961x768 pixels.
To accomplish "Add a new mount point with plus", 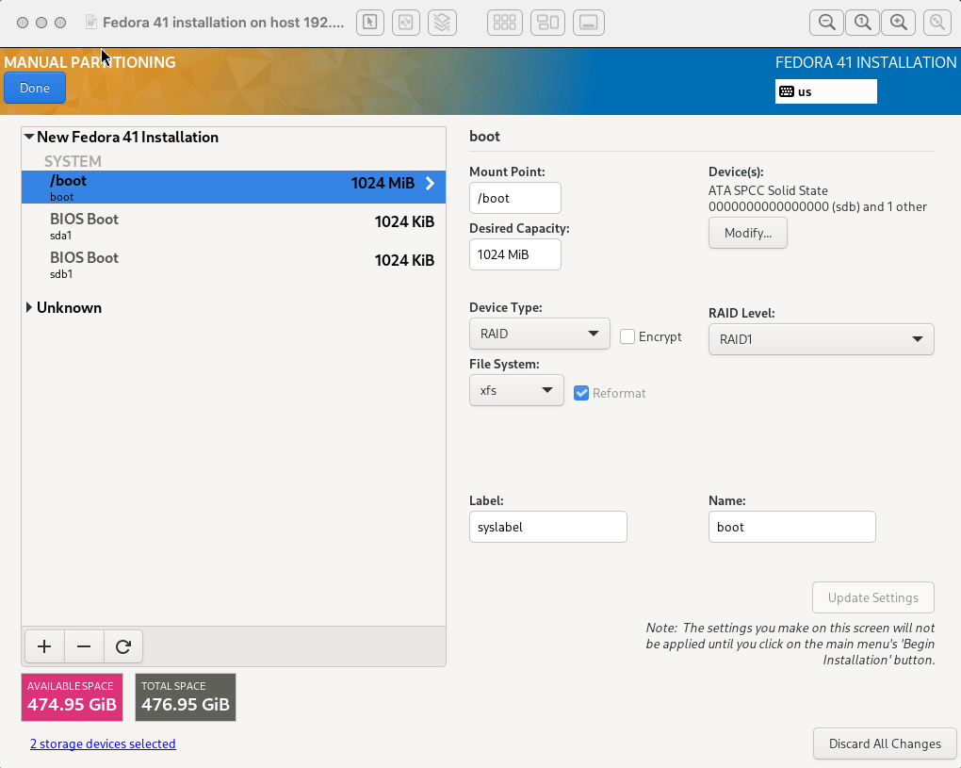I will (44, 646).
